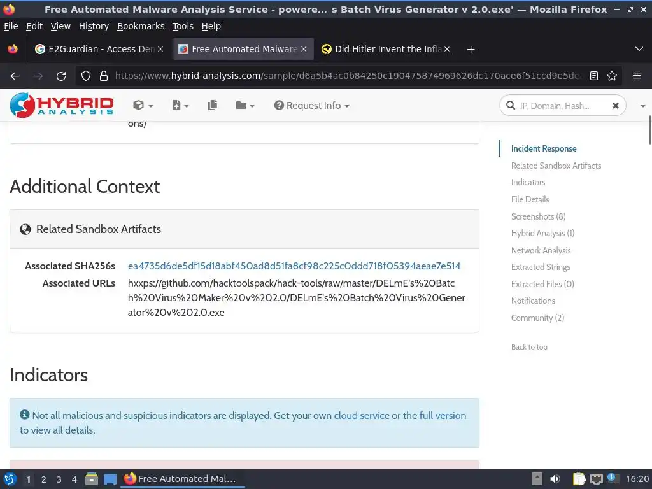Click the network display tray icon

(x=596, y=479)
